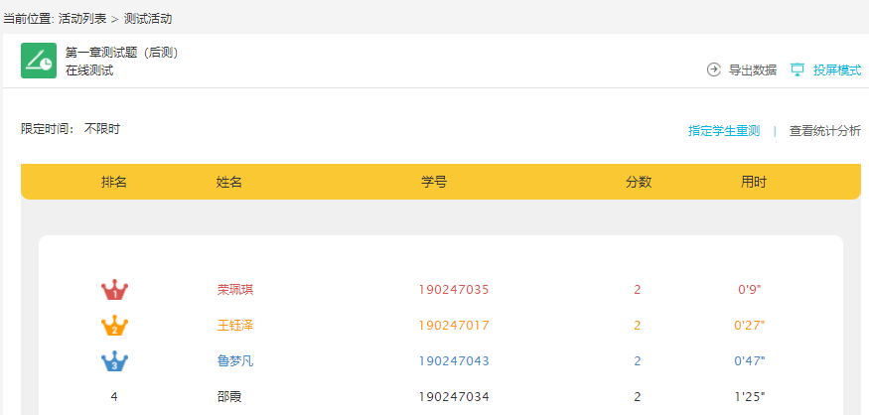Click the red first-place crown icon
This screenshot has height=415, width=869.
[x=114, y=290]
